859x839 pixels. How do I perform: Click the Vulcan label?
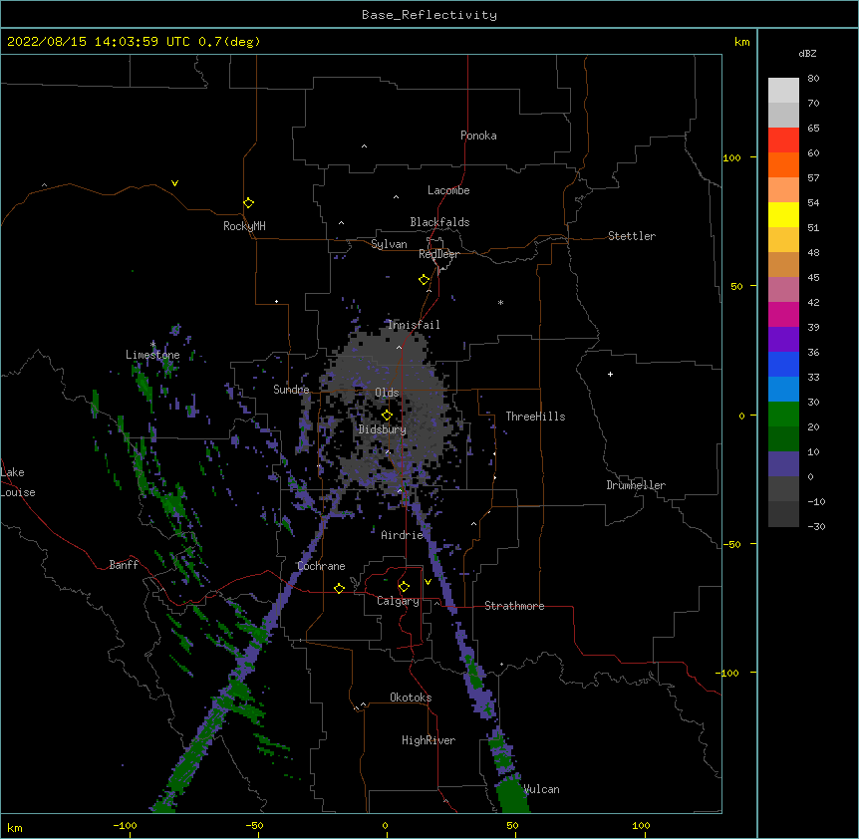click(x=541, y=789)
